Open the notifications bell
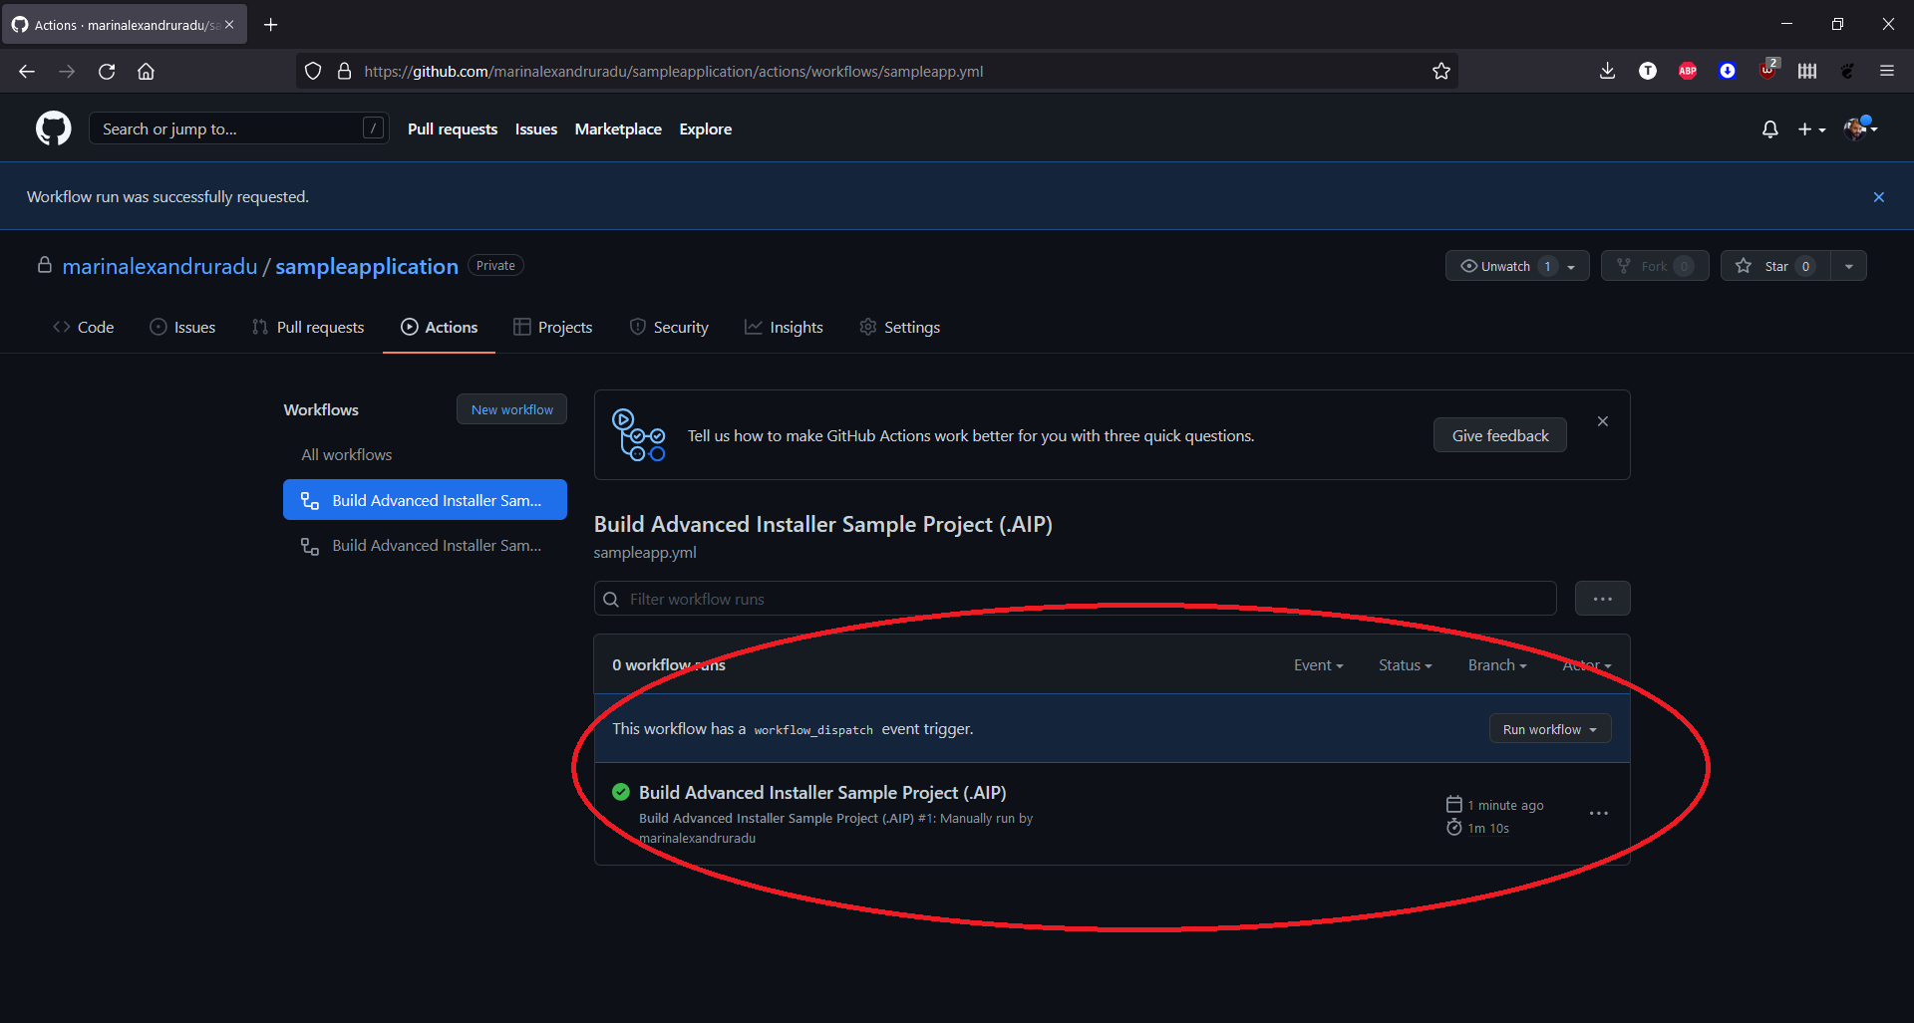1914x1023 pixels. point(1769,129)
